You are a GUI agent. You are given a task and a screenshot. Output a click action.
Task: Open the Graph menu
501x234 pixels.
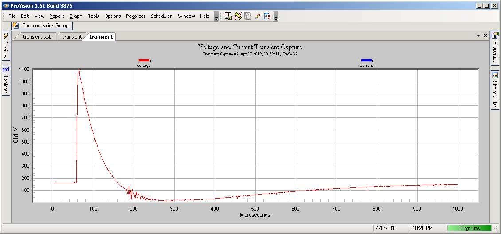(x=76, y=16)
